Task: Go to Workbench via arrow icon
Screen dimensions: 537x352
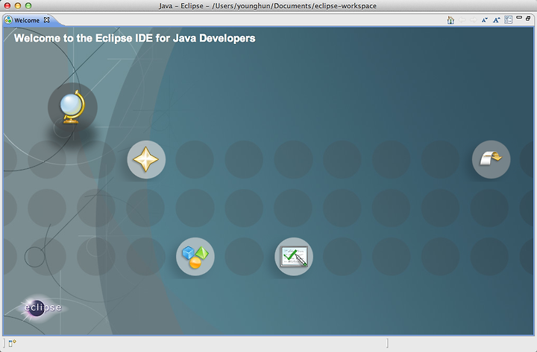Action: 491,159
